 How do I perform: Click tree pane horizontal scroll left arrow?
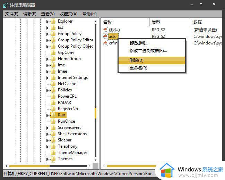[x=6, y=166]
